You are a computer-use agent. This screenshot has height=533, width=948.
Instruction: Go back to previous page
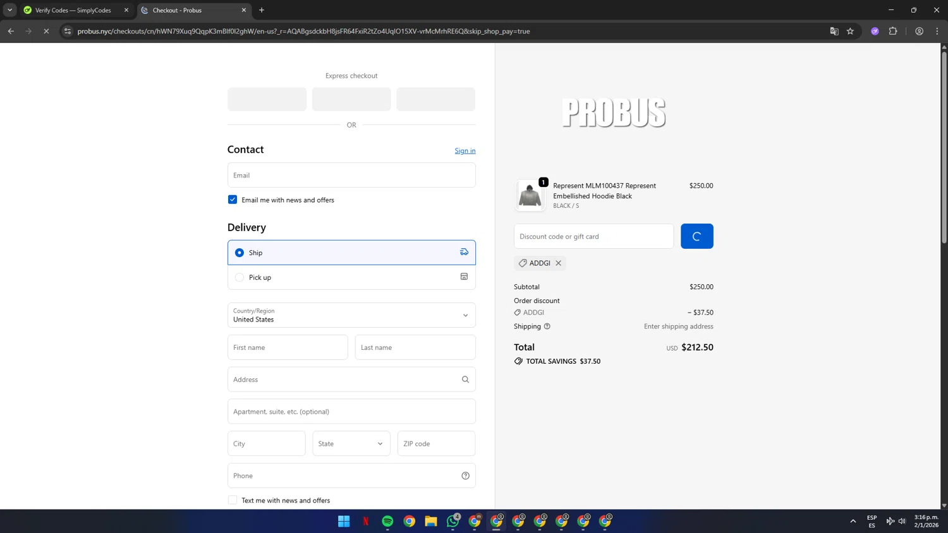point(11,31)
